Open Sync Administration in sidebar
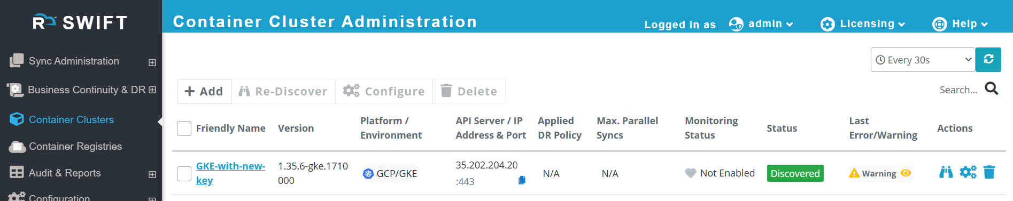Viewport: 1013px width, 201px height. [x=74, y=61]
